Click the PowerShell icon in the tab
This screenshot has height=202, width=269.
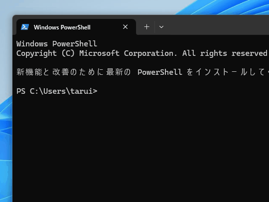coord(25,27)
